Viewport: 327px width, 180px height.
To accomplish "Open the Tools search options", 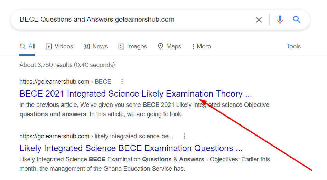I will pos(293,47).
